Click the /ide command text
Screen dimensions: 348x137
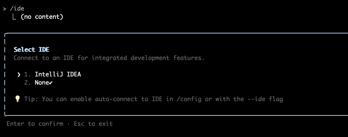(17, 9)
